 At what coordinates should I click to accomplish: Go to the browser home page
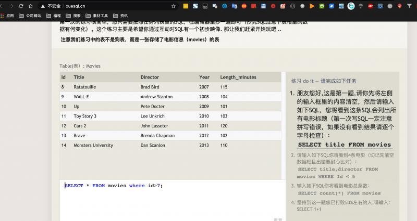point(31,6)
